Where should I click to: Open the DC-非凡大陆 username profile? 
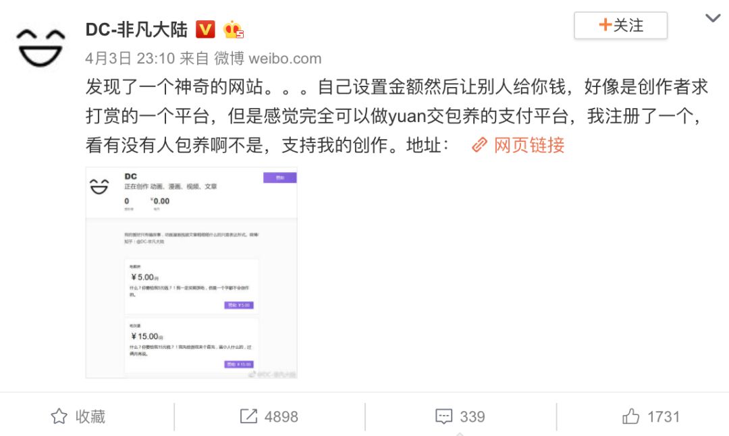click(136, 30)
